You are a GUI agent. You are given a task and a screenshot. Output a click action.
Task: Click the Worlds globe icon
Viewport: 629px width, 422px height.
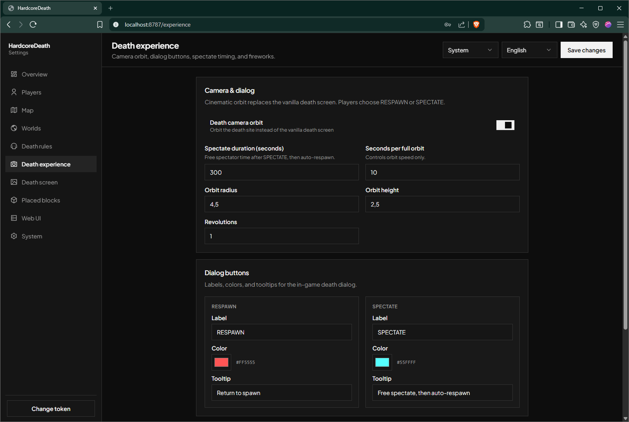point(14,128)
